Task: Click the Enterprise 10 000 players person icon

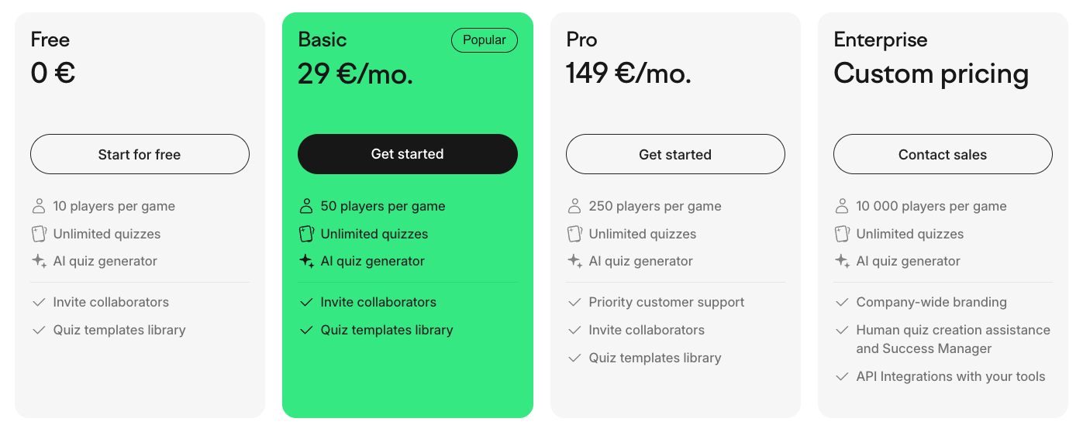Action: 842,206
